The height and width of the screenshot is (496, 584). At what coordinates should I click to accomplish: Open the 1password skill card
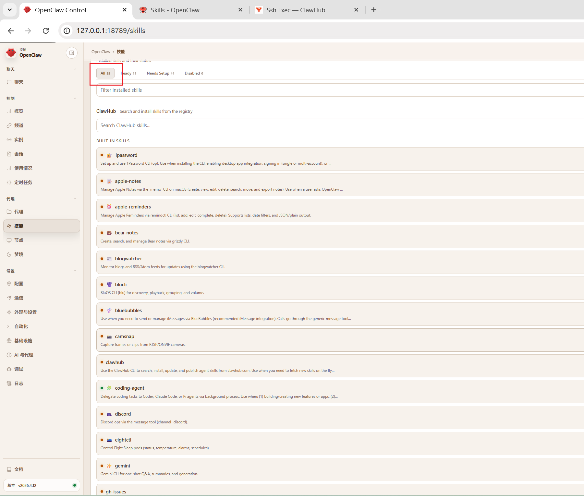point(340,159)
